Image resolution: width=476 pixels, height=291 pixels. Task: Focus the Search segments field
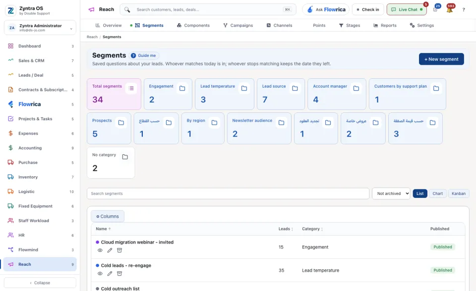click(228, 194)
